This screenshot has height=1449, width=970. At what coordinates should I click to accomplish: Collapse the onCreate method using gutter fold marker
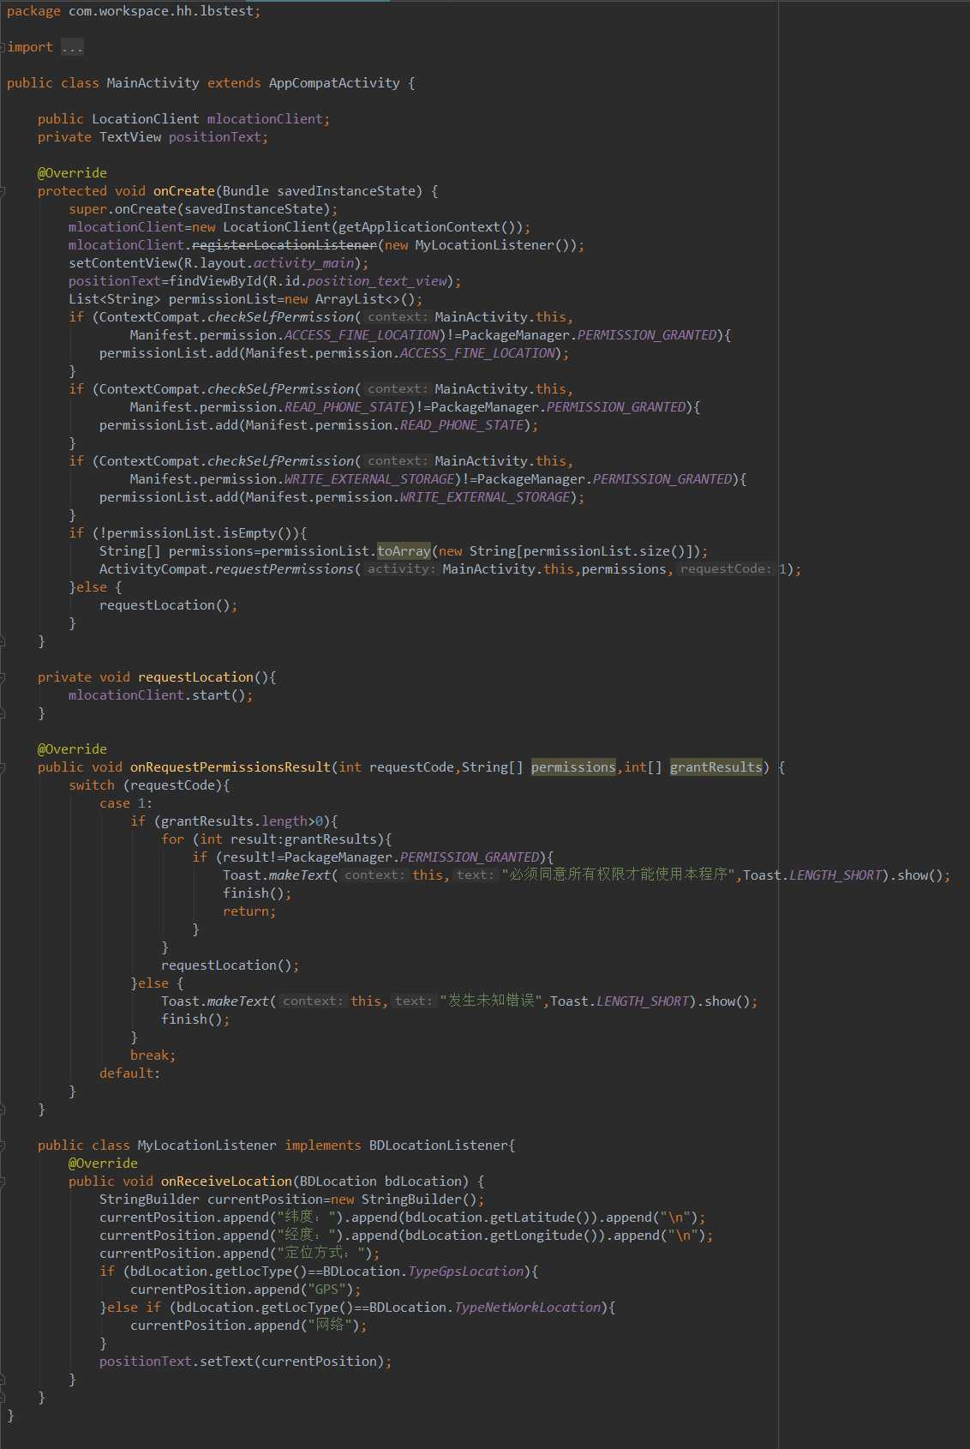pyautogui.click(x=3, y=191)
